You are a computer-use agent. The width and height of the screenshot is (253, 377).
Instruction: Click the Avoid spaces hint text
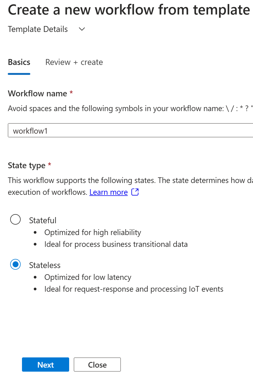[130, 108]
